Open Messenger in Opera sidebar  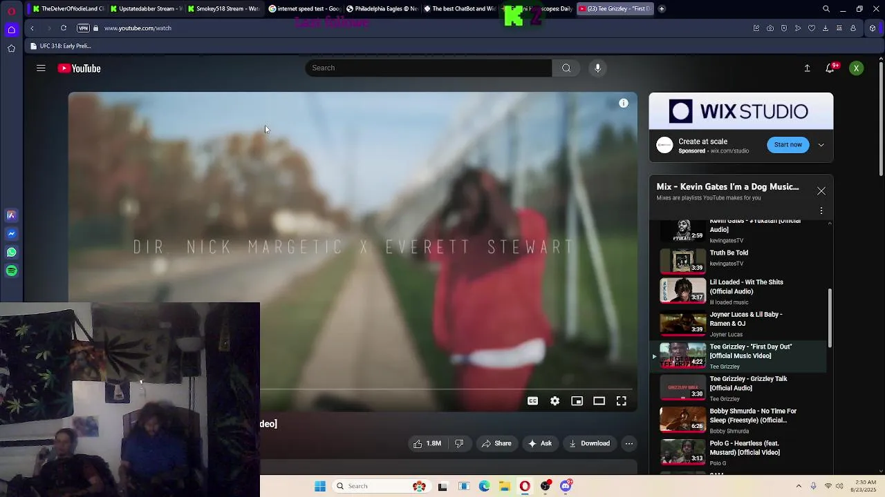click(11, 234)
